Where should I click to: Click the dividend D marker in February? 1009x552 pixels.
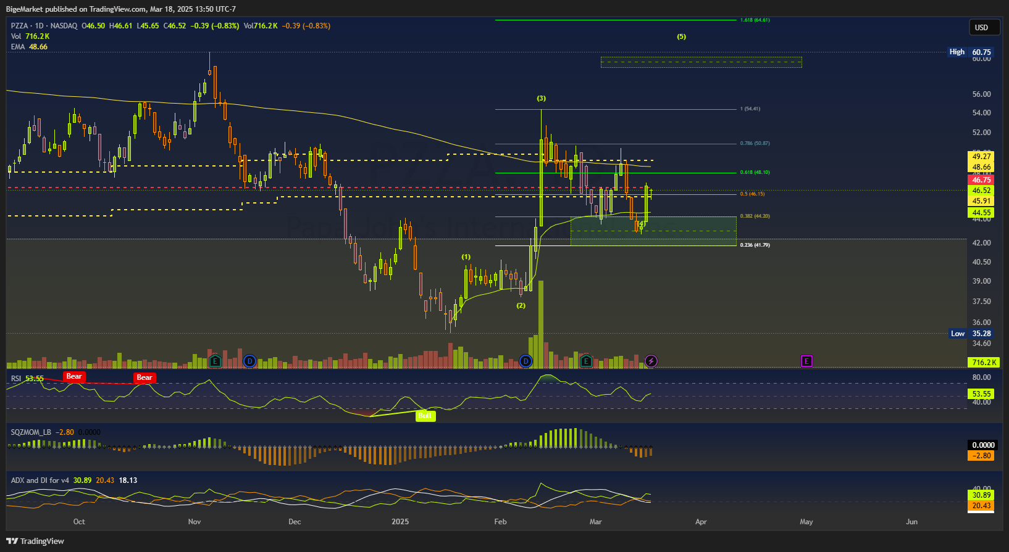(x=525, y=361)
